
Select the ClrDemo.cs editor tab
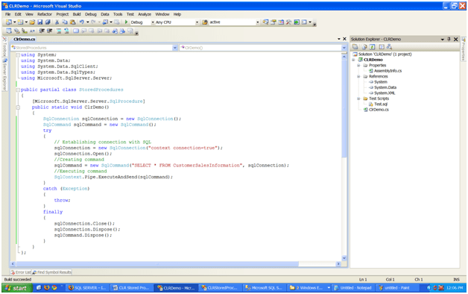click(x=24, y=39)
